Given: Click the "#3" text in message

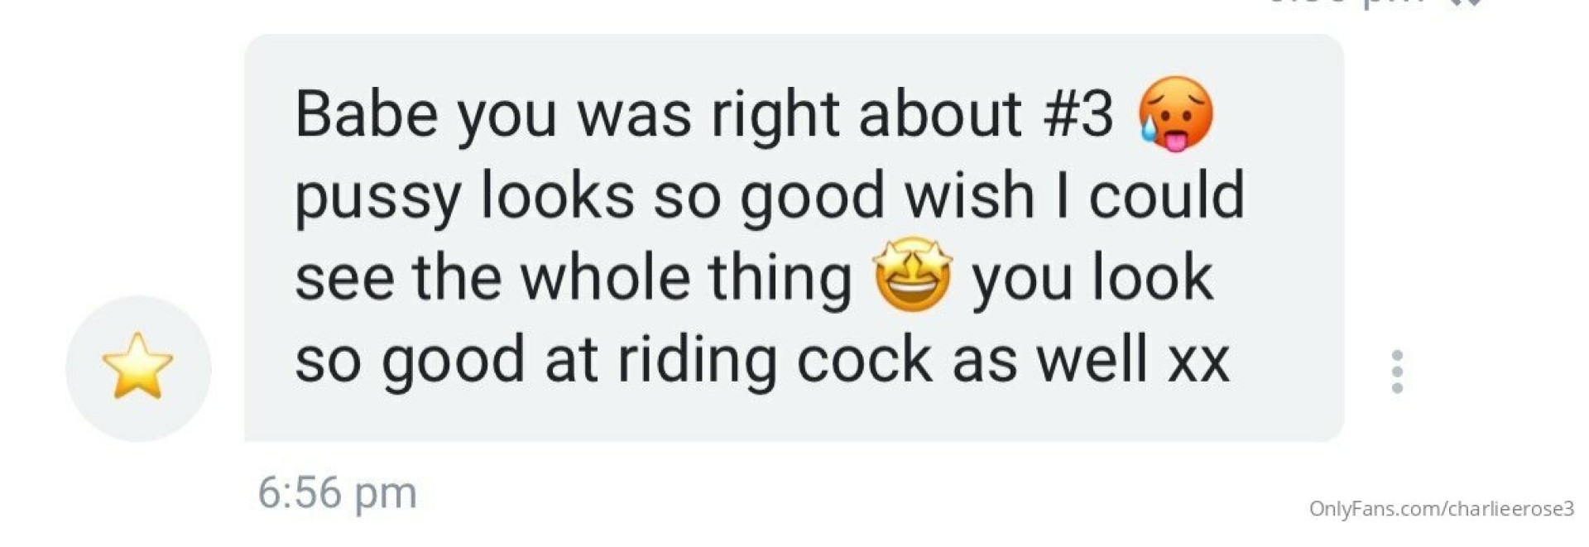Looking at the screenshot, I should click(1078, 113).
